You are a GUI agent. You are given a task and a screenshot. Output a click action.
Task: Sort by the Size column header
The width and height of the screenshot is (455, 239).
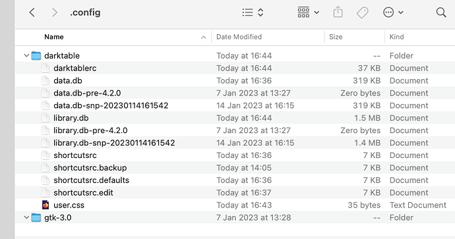click(336, 37)
